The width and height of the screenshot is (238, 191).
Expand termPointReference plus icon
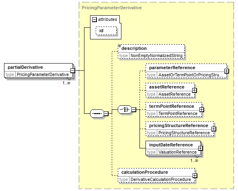pyautogui.click(x=201, y=110)
